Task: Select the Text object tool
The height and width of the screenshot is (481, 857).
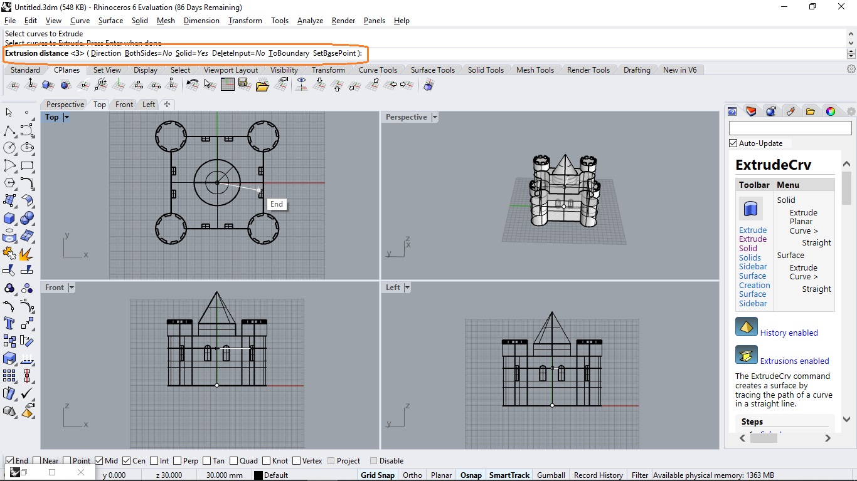Action: [x=9, y=323]
